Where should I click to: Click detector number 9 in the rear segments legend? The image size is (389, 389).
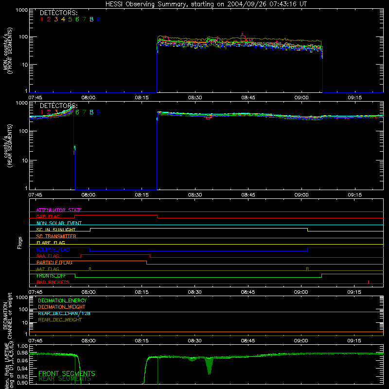pyautogui.click(x=99, y=112)
